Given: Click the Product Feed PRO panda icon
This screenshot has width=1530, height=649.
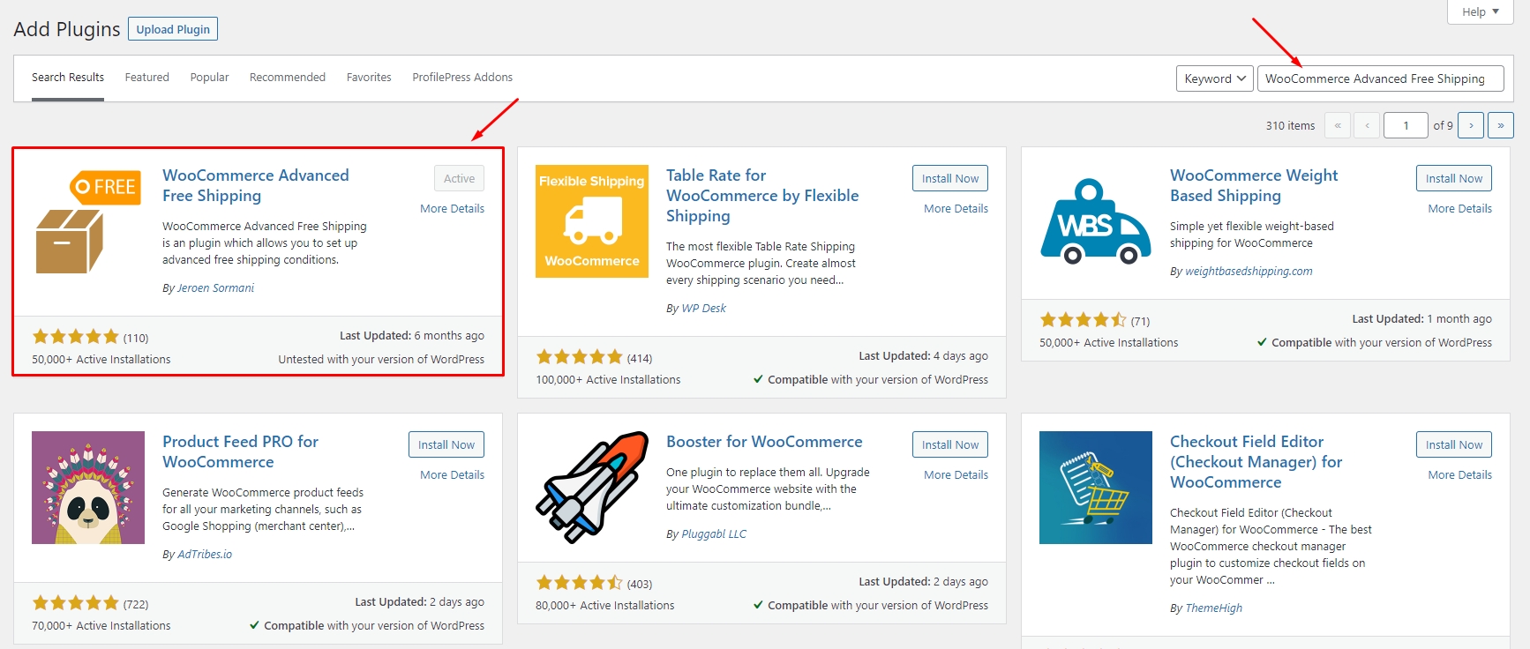Looking at the screenshot, I should point(87,488).
